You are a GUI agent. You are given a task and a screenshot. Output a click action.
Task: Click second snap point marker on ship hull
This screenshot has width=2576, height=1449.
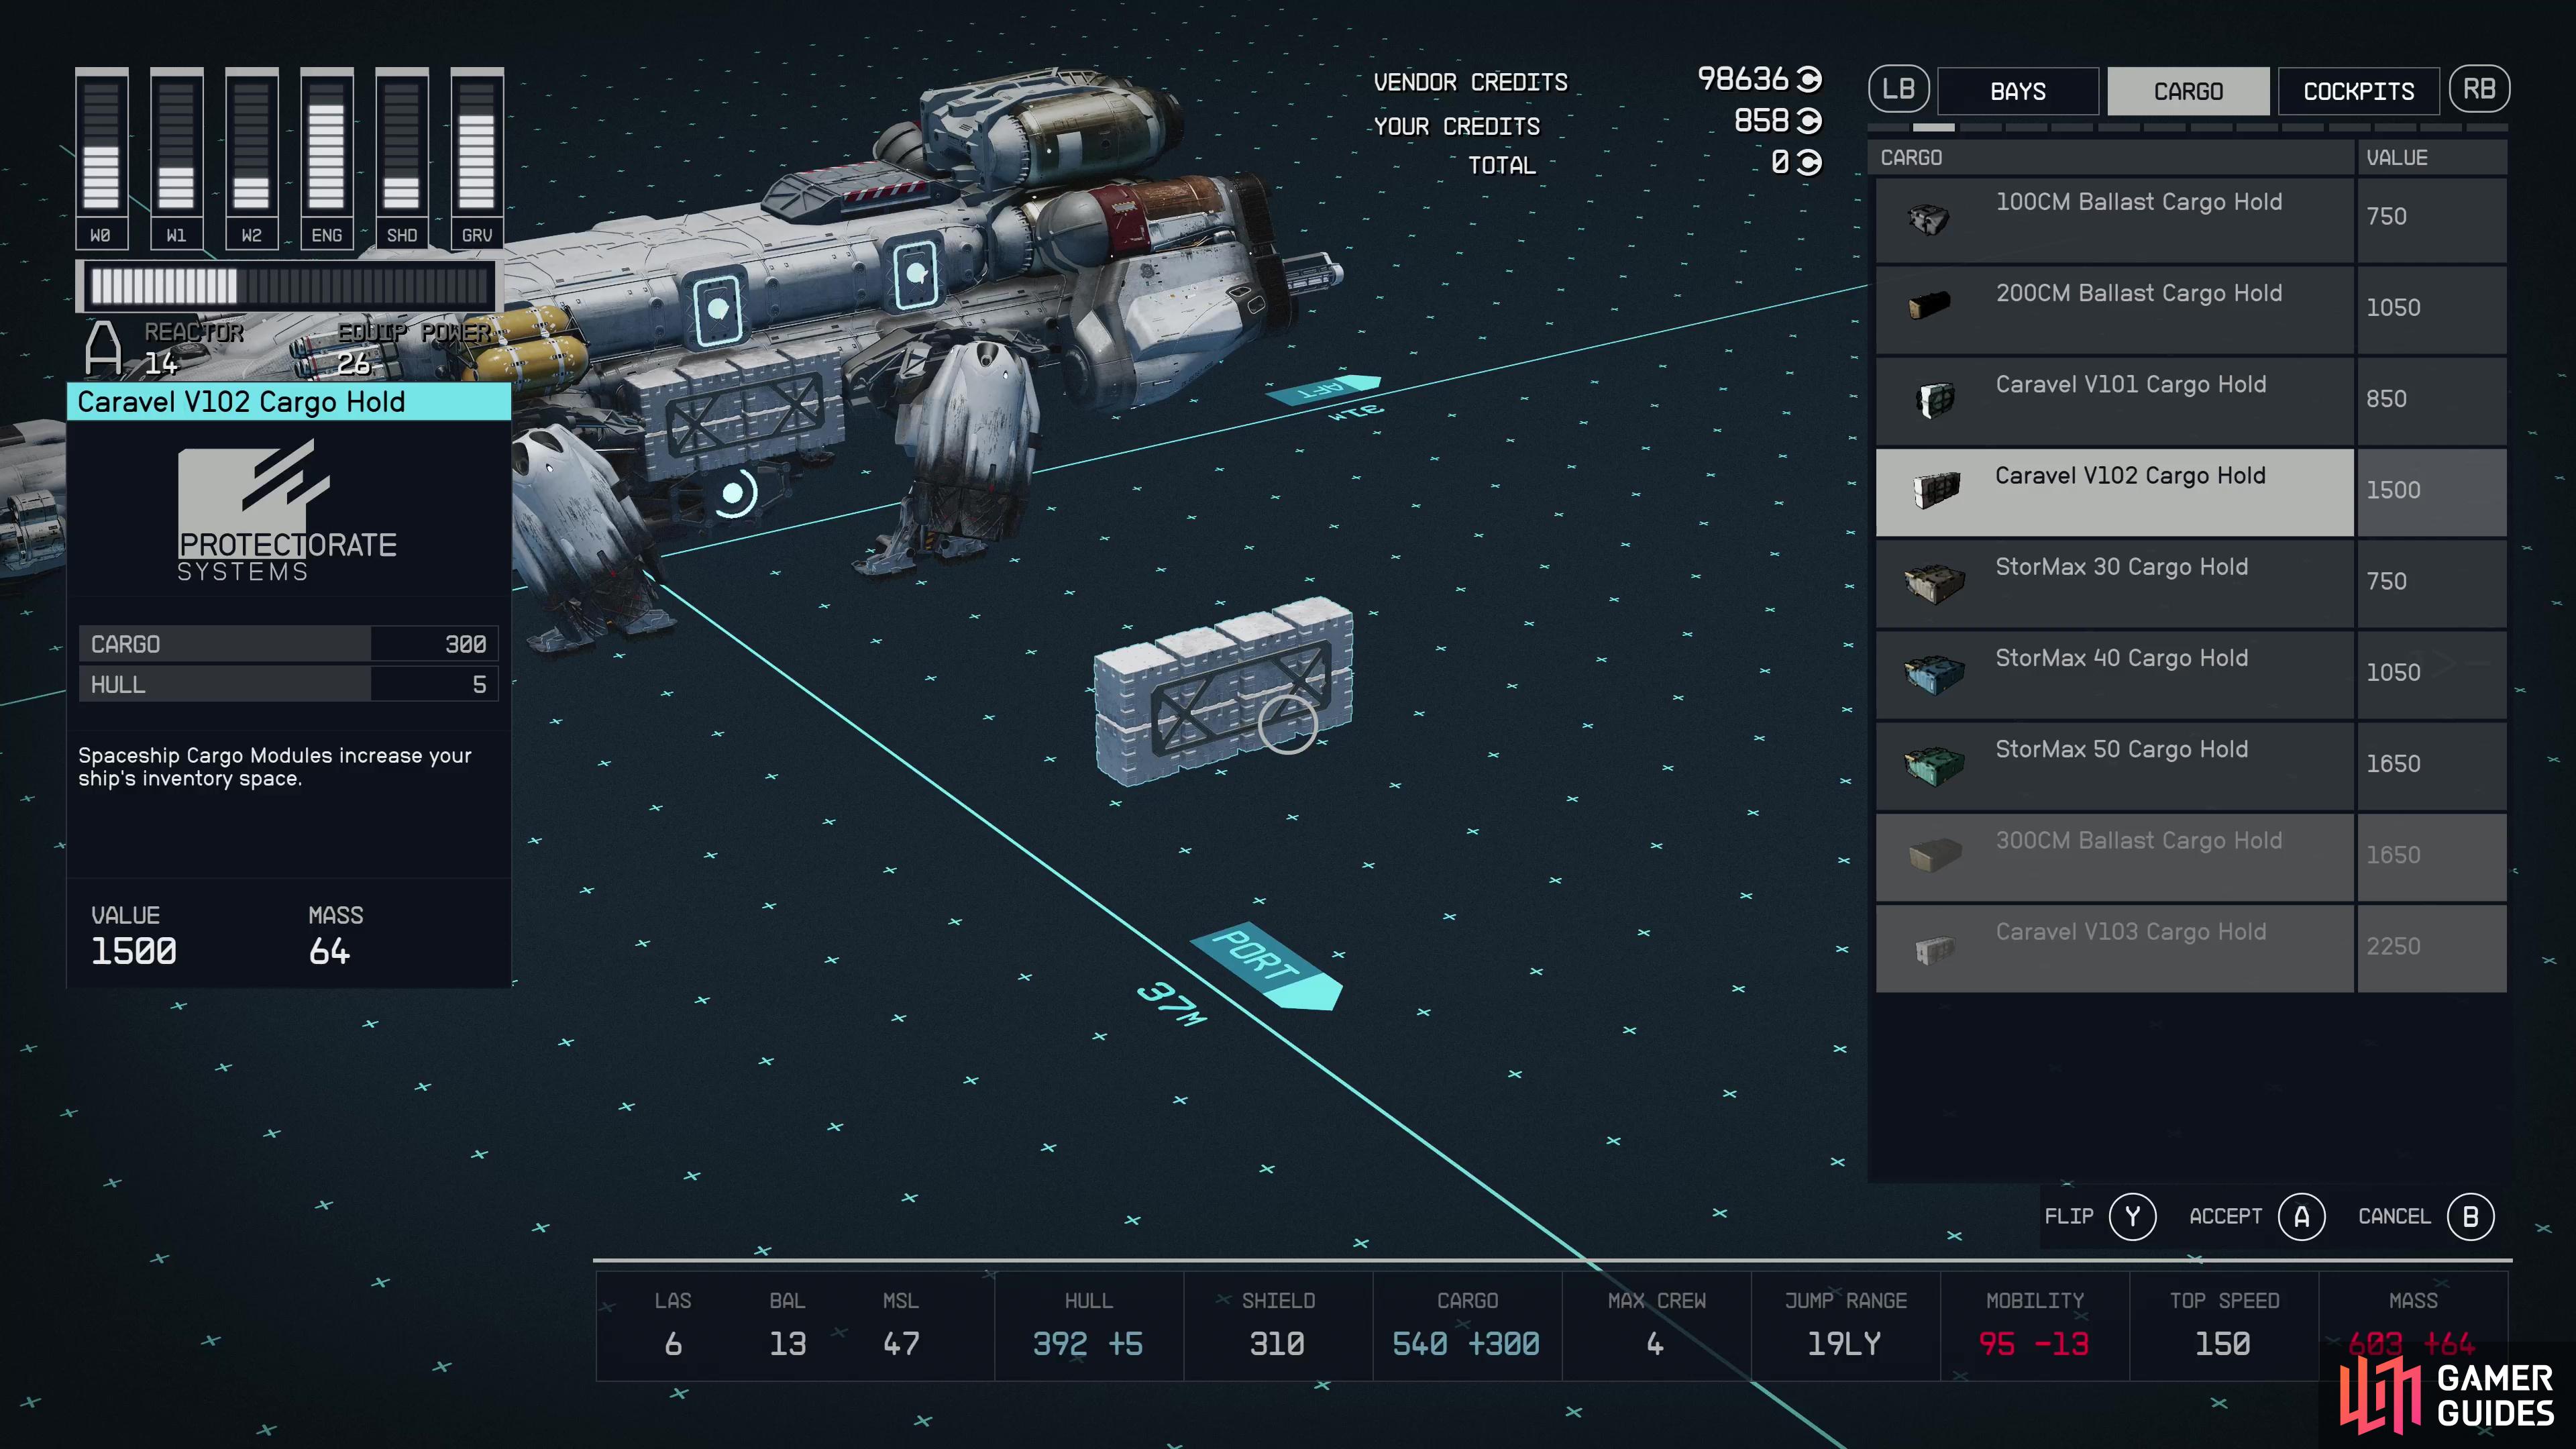[x=915, y=273]
